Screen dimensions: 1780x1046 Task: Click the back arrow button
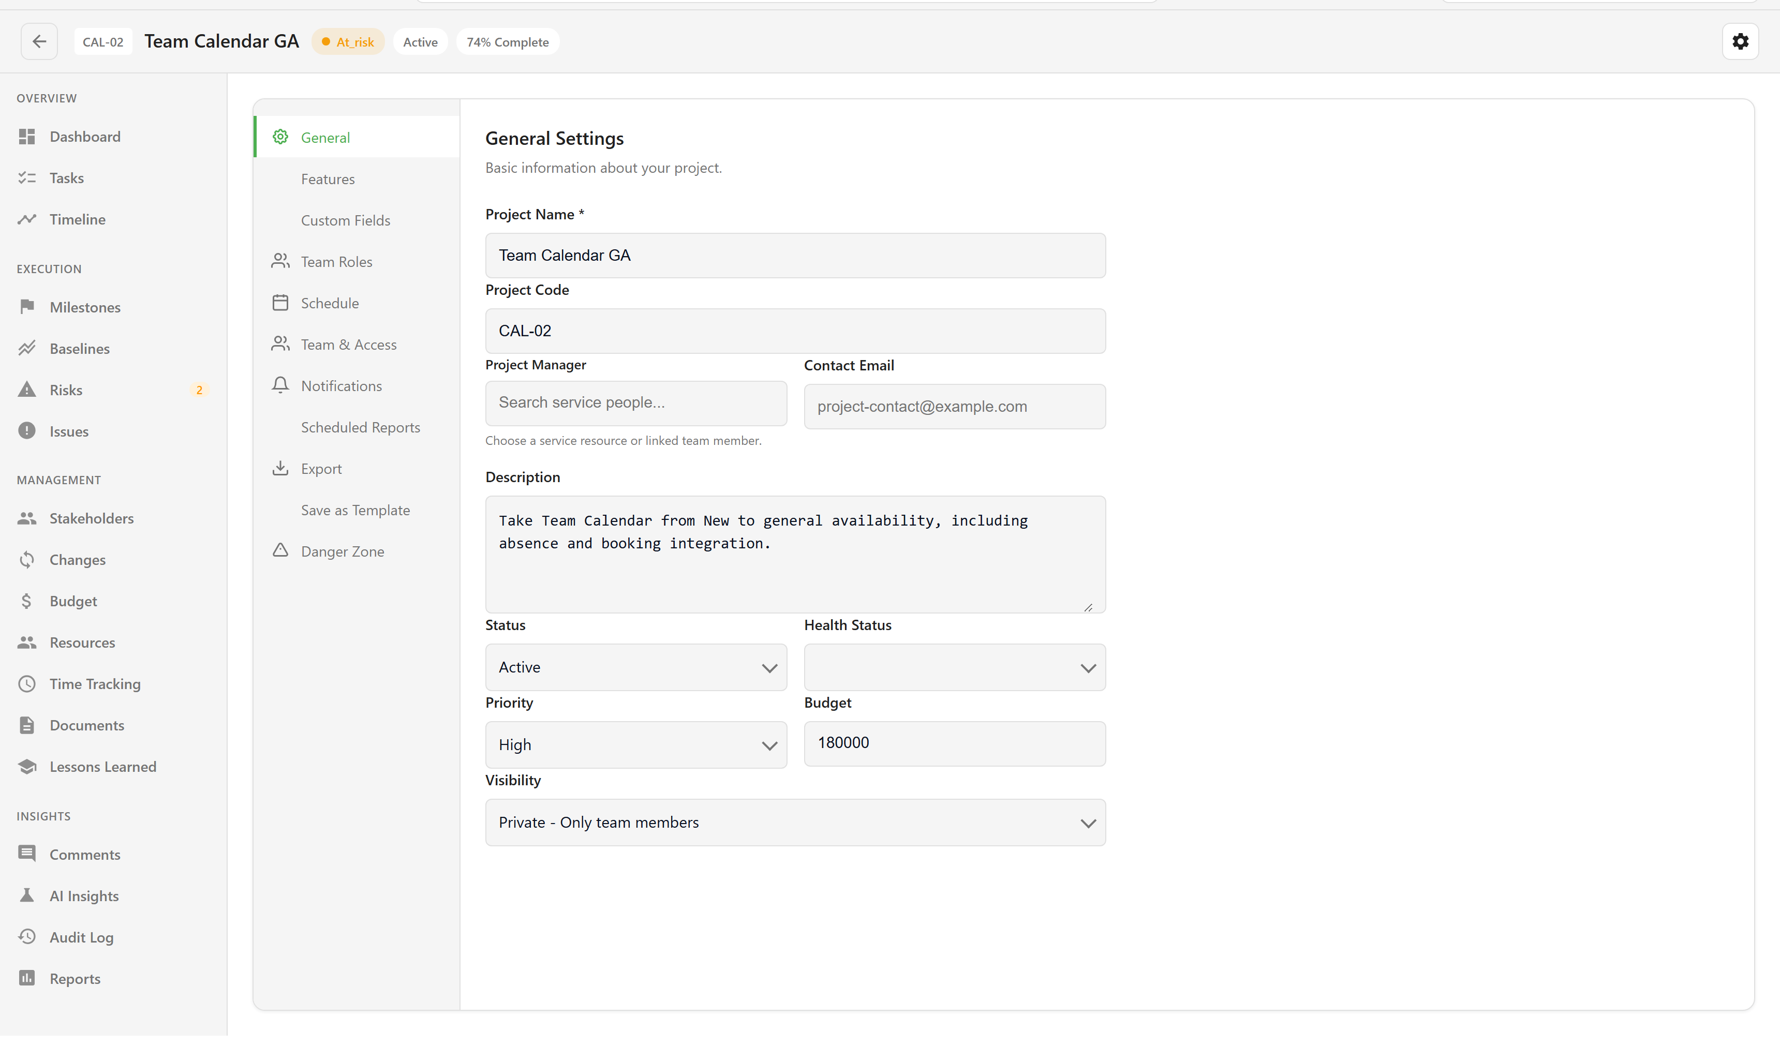[x=39, y=42]
